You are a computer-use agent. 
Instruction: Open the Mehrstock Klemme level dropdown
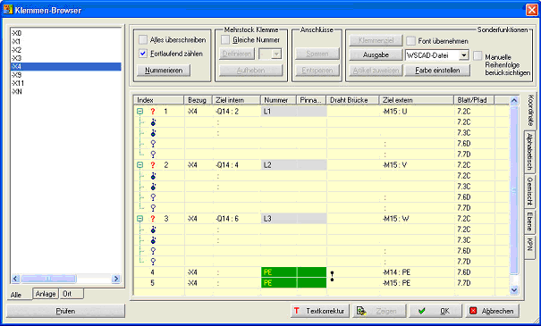tap(276, 54)
